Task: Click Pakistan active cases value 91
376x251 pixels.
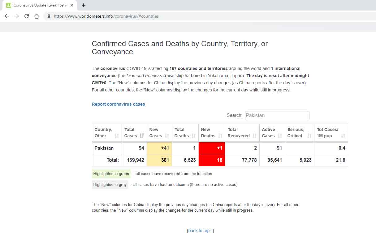Action: 279,148
